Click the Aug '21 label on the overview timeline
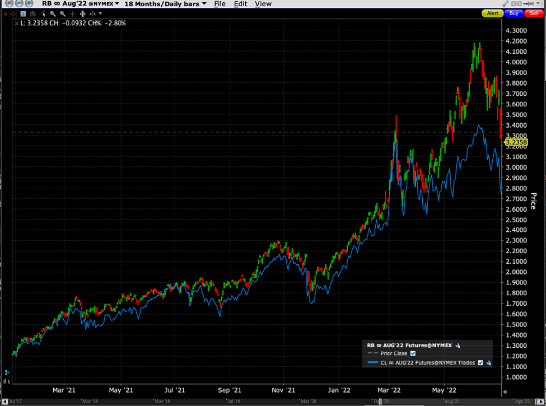The height and width of the screenshot is (406, 546). [452, 402]
